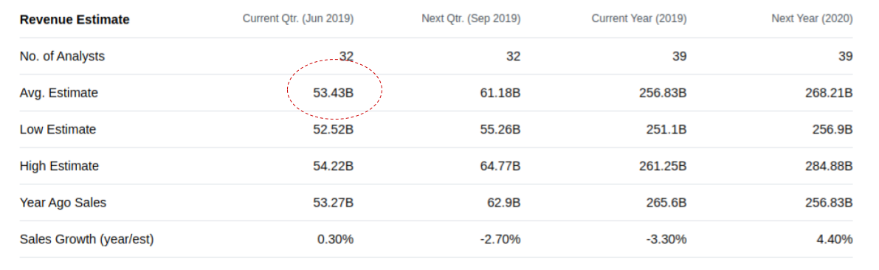Select the -3.30% current year sales growth

click(666, 240)
